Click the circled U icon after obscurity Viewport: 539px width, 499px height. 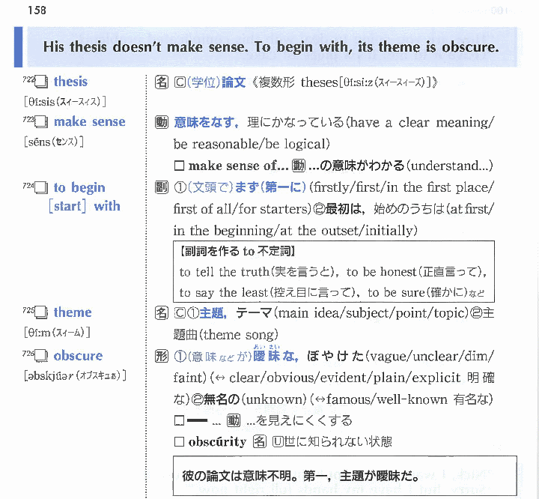(278, 442)
